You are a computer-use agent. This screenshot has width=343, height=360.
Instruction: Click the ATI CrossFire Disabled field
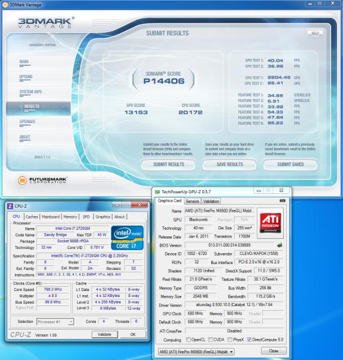click(x=234, y=331)
